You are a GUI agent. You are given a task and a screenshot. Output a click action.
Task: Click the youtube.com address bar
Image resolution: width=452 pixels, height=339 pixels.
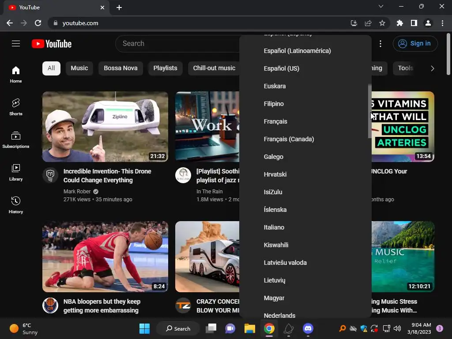(199, 23)
